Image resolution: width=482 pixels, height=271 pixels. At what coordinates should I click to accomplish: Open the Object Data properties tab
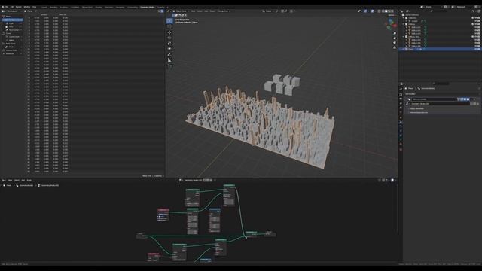[401, 140]
